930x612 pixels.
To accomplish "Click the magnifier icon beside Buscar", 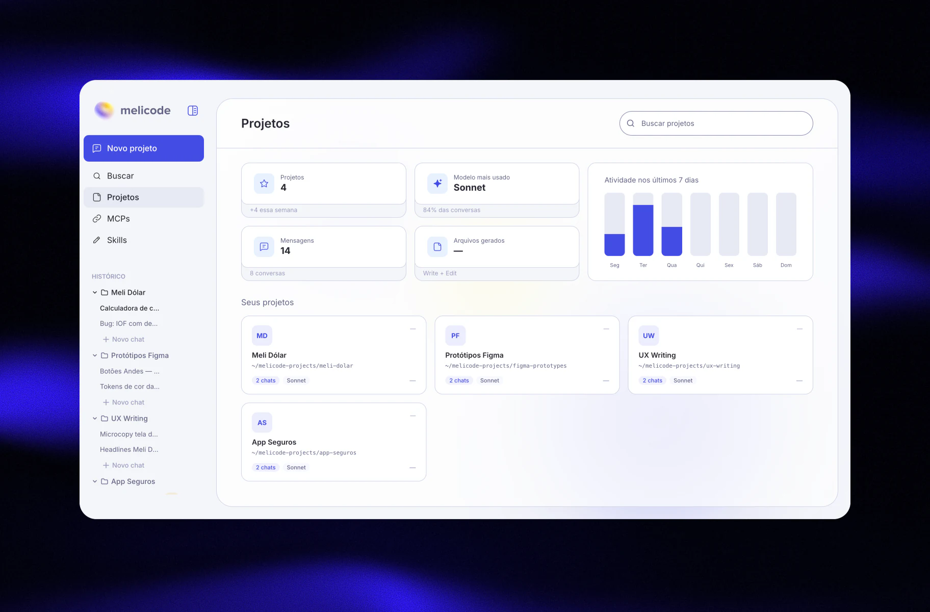I will coord(97,176).
